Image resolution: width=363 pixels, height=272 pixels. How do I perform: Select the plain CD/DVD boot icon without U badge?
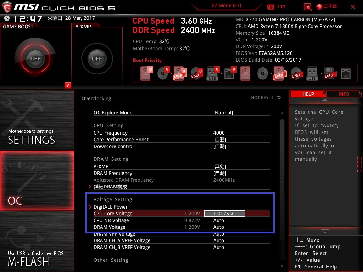click(263, 74)
